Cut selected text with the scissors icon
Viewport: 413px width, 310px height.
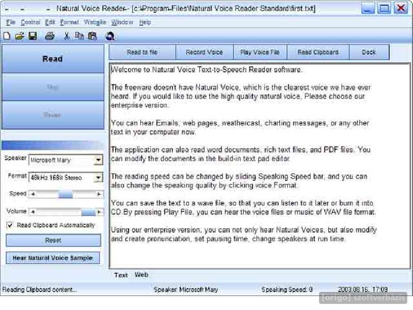(x=67, y=36)
